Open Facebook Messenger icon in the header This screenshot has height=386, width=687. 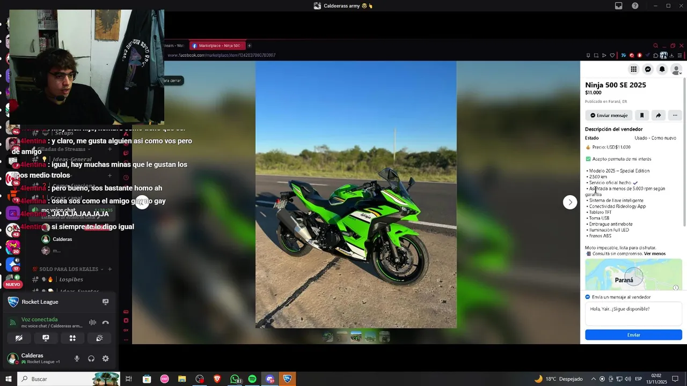(x=648, y=69)
